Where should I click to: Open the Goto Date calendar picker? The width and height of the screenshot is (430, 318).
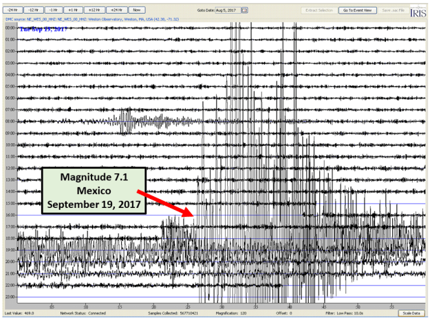[244, 11]
